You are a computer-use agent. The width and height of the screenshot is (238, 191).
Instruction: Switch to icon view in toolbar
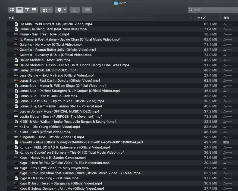pos(12,10)
